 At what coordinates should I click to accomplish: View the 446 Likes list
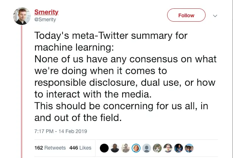80,148
